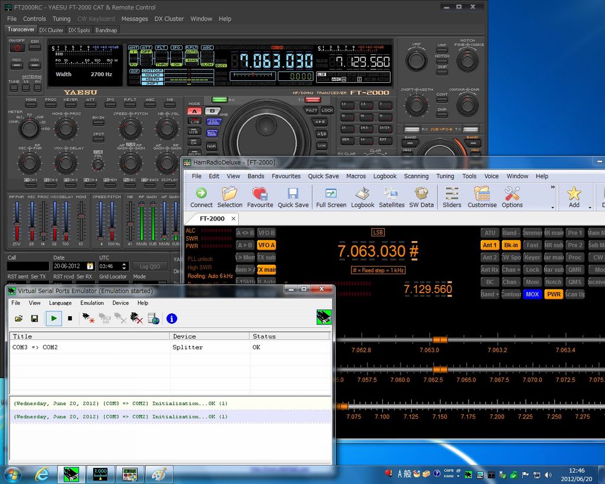Toggle the VOX button on the FT2000RC panel
The width and height of the screenshot is (605, 484).
[x=35, y=66]
